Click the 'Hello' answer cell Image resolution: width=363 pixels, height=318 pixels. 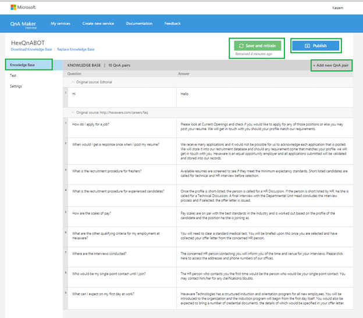[265, 97]
